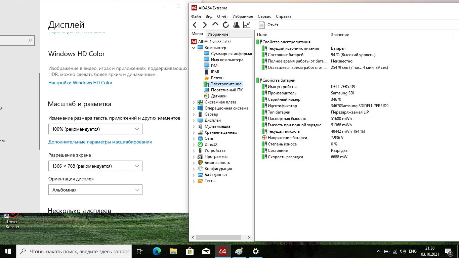
Task: Switch to the Меню tab
Action: [x=197, y=34]
